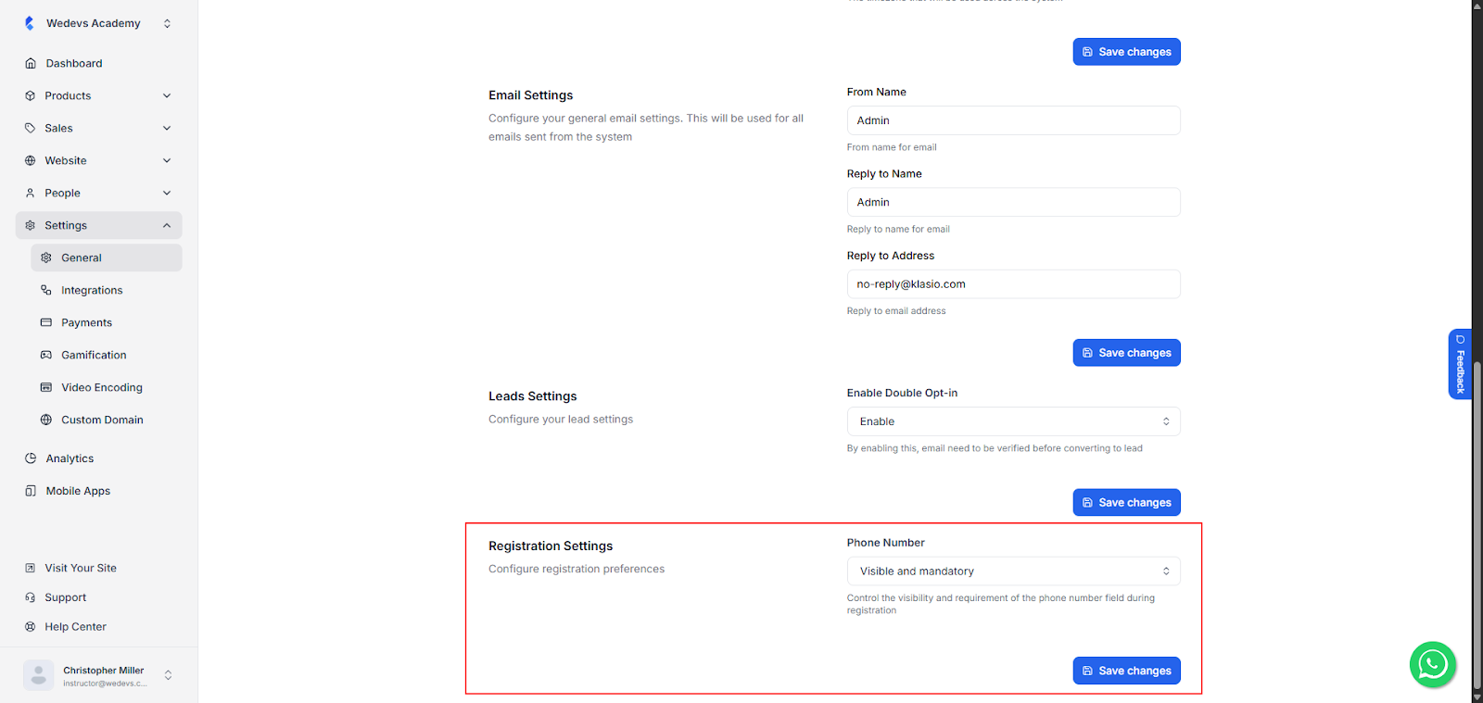The width and height of the screenshot is (1483, 703).
Task: Click the Analytics pie chart icon
Action: coord(31,458)
